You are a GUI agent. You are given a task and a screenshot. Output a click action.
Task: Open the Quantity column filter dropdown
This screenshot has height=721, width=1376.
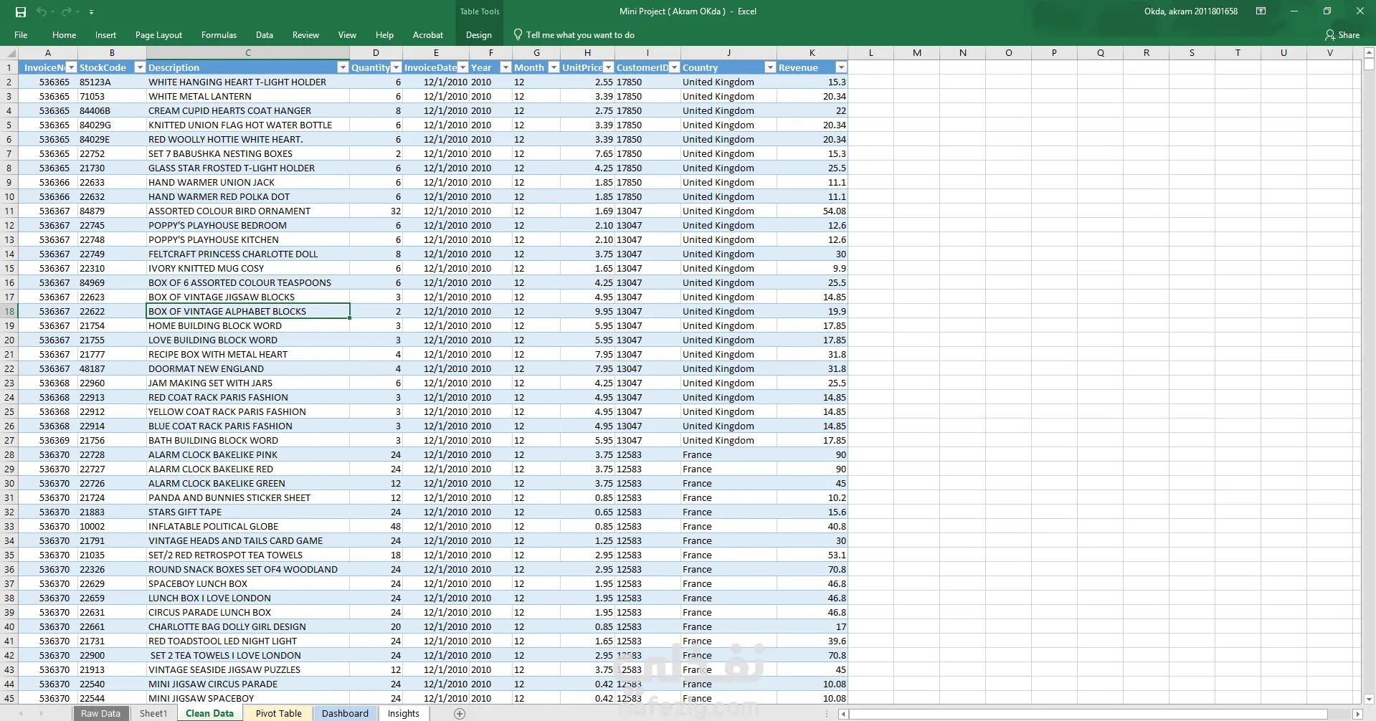[x=396, y=67]
